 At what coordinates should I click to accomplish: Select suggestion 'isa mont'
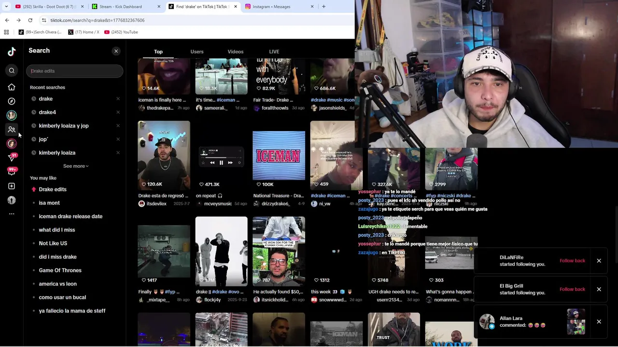point(49,203)
